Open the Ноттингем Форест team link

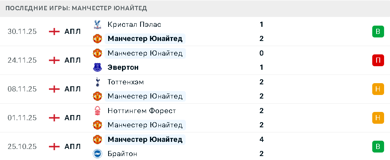[x=142, y=111]
